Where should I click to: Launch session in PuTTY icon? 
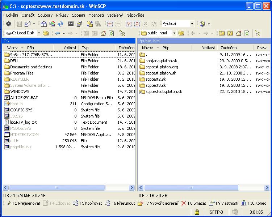[79, 24]
